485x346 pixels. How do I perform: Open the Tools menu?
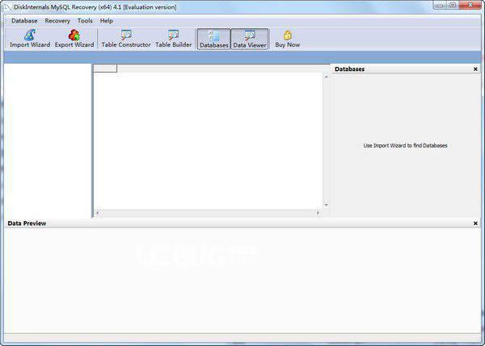click(85, 21)
